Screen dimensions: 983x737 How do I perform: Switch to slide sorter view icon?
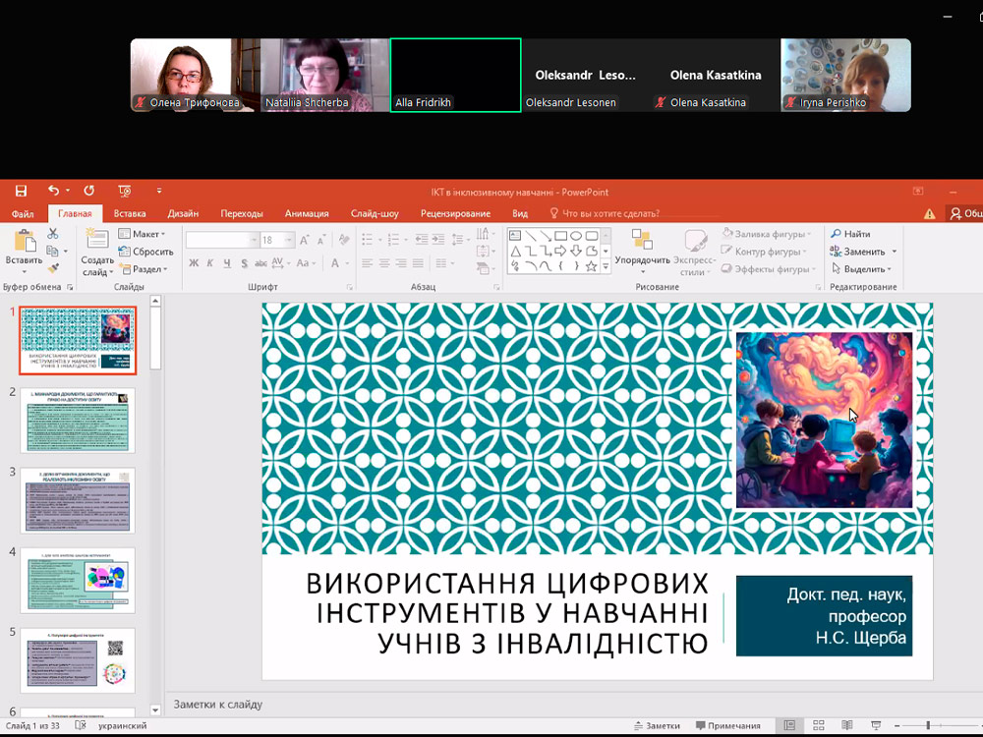[x=818, y=725]
